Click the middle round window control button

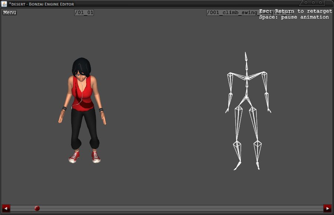[x=313, y=3]
